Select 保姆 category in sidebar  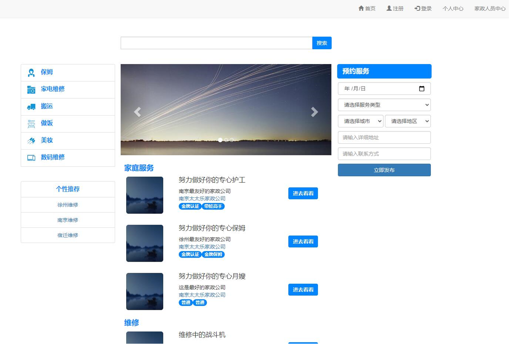pyautogui.click(x=68, y=73)
